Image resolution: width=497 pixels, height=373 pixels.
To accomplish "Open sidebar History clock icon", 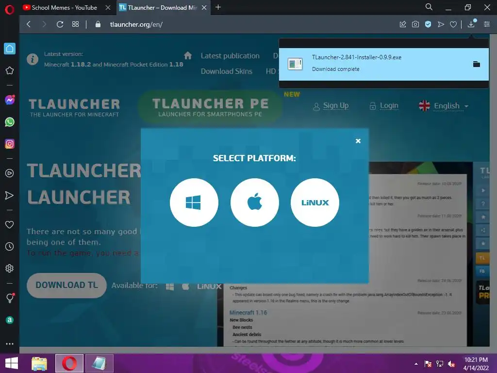I will [10, 246].
